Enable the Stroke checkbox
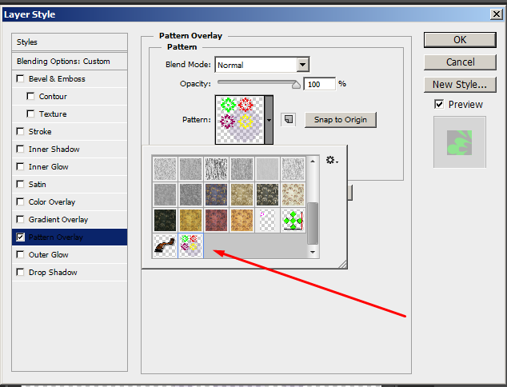 tap(20, 131)
